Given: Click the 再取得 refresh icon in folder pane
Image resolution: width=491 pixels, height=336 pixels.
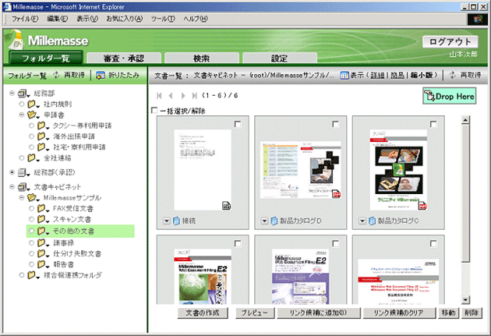Looking at the screenshot, I should pos(56,76).
